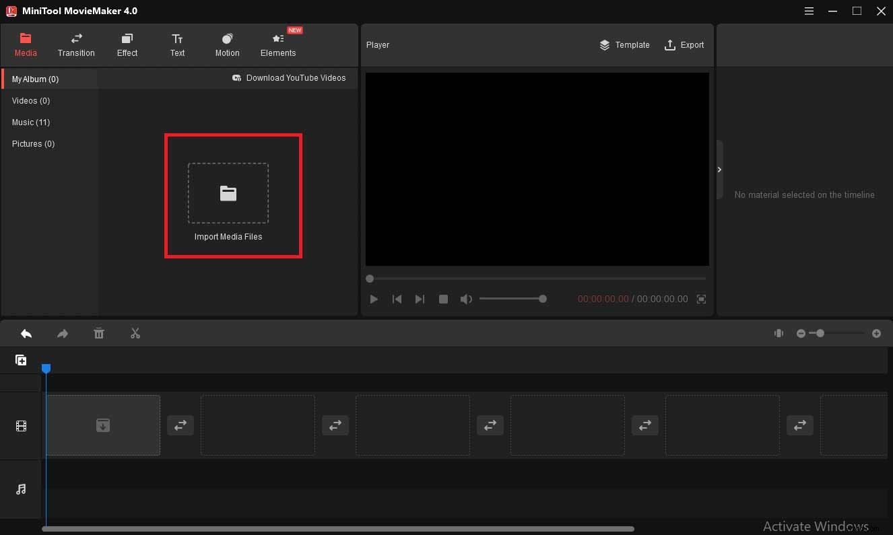Click the Redo icon above the timeline
893x535 pixels.
point(63,333)
